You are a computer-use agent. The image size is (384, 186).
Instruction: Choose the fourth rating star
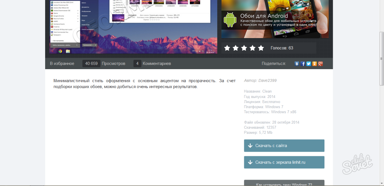(252, 48)
